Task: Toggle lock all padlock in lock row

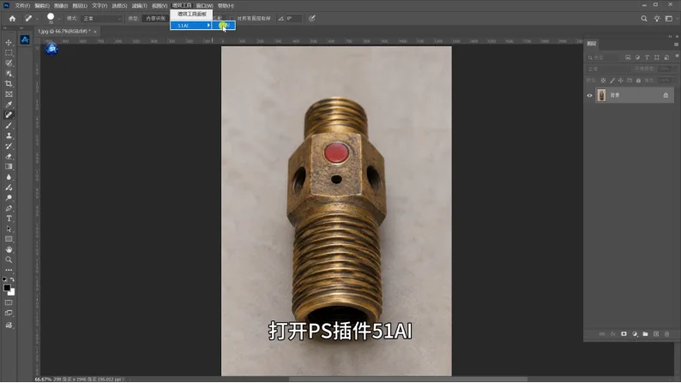Action: point(638,81)
